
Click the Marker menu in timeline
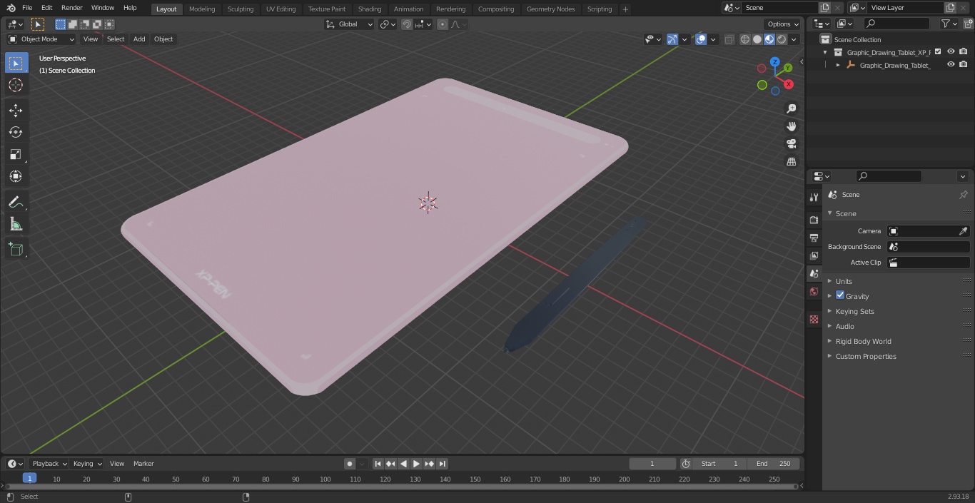click(x=143, y=464)
